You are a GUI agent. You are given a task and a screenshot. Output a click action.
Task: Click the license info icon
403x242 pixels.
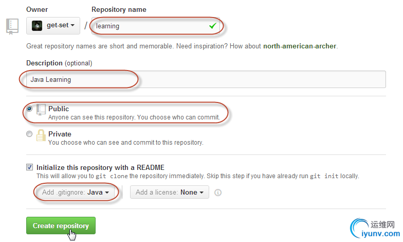tap(218, 193)
